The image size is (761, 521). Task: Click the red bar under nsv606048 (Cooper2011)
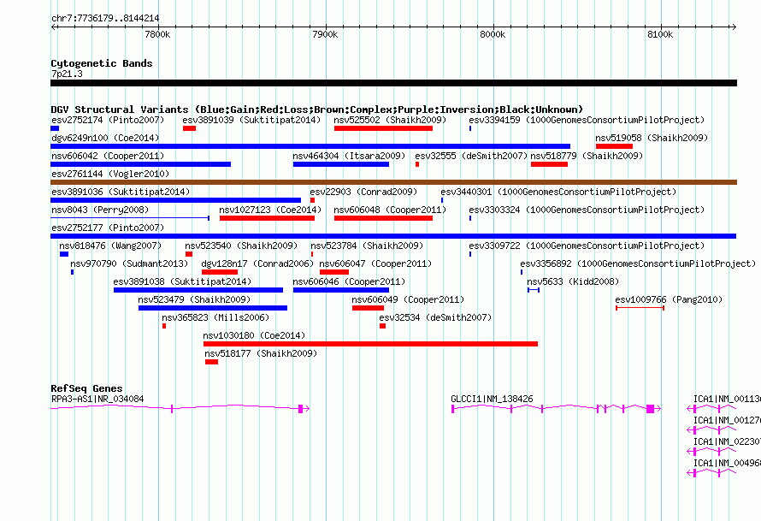coord(383,218)
